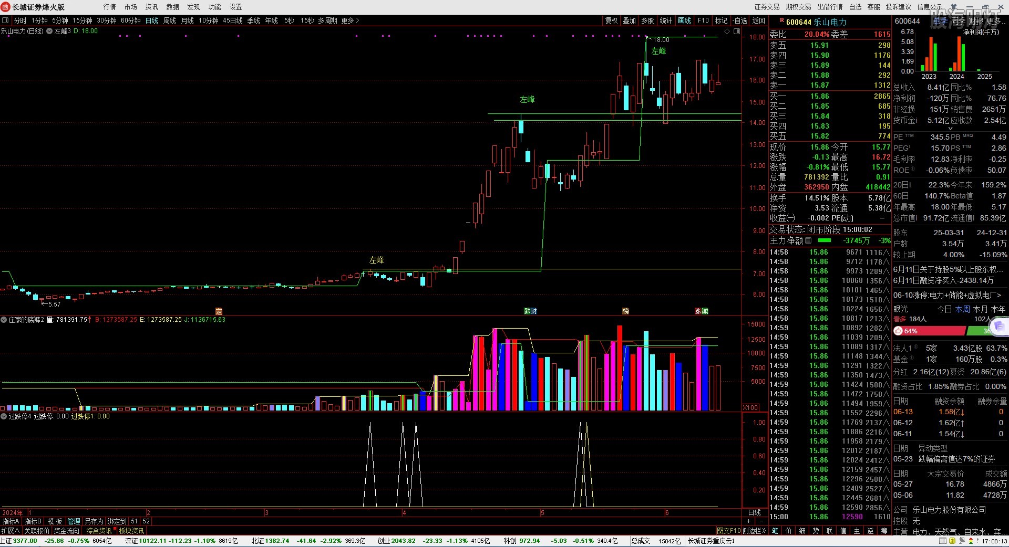Select the 逆 tab in bottom row
Image resolution: width=1009 pixels, height=547 pixels.
pos(871,531)
